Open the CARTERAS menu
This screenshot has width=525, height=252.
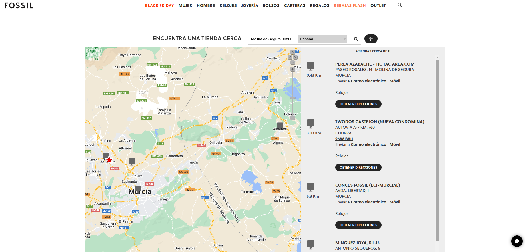(x=295, y=5)
